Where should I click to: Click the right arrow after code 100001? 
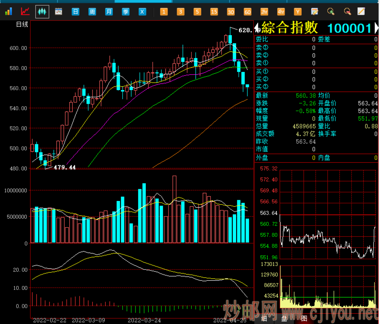click(376, 28)
